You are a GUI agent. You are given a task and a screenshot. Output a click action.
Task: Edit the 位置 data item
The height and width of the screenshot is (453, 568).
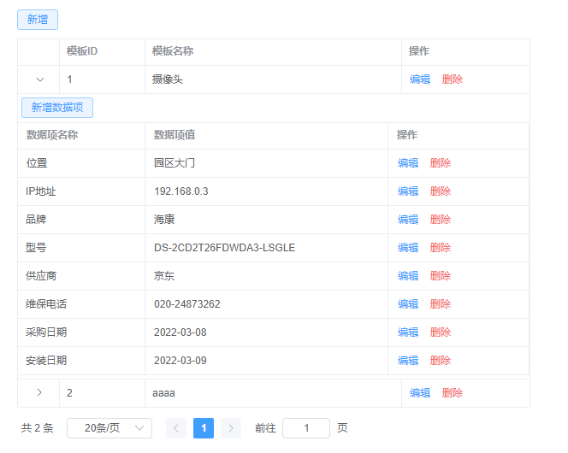coord(408,163)
